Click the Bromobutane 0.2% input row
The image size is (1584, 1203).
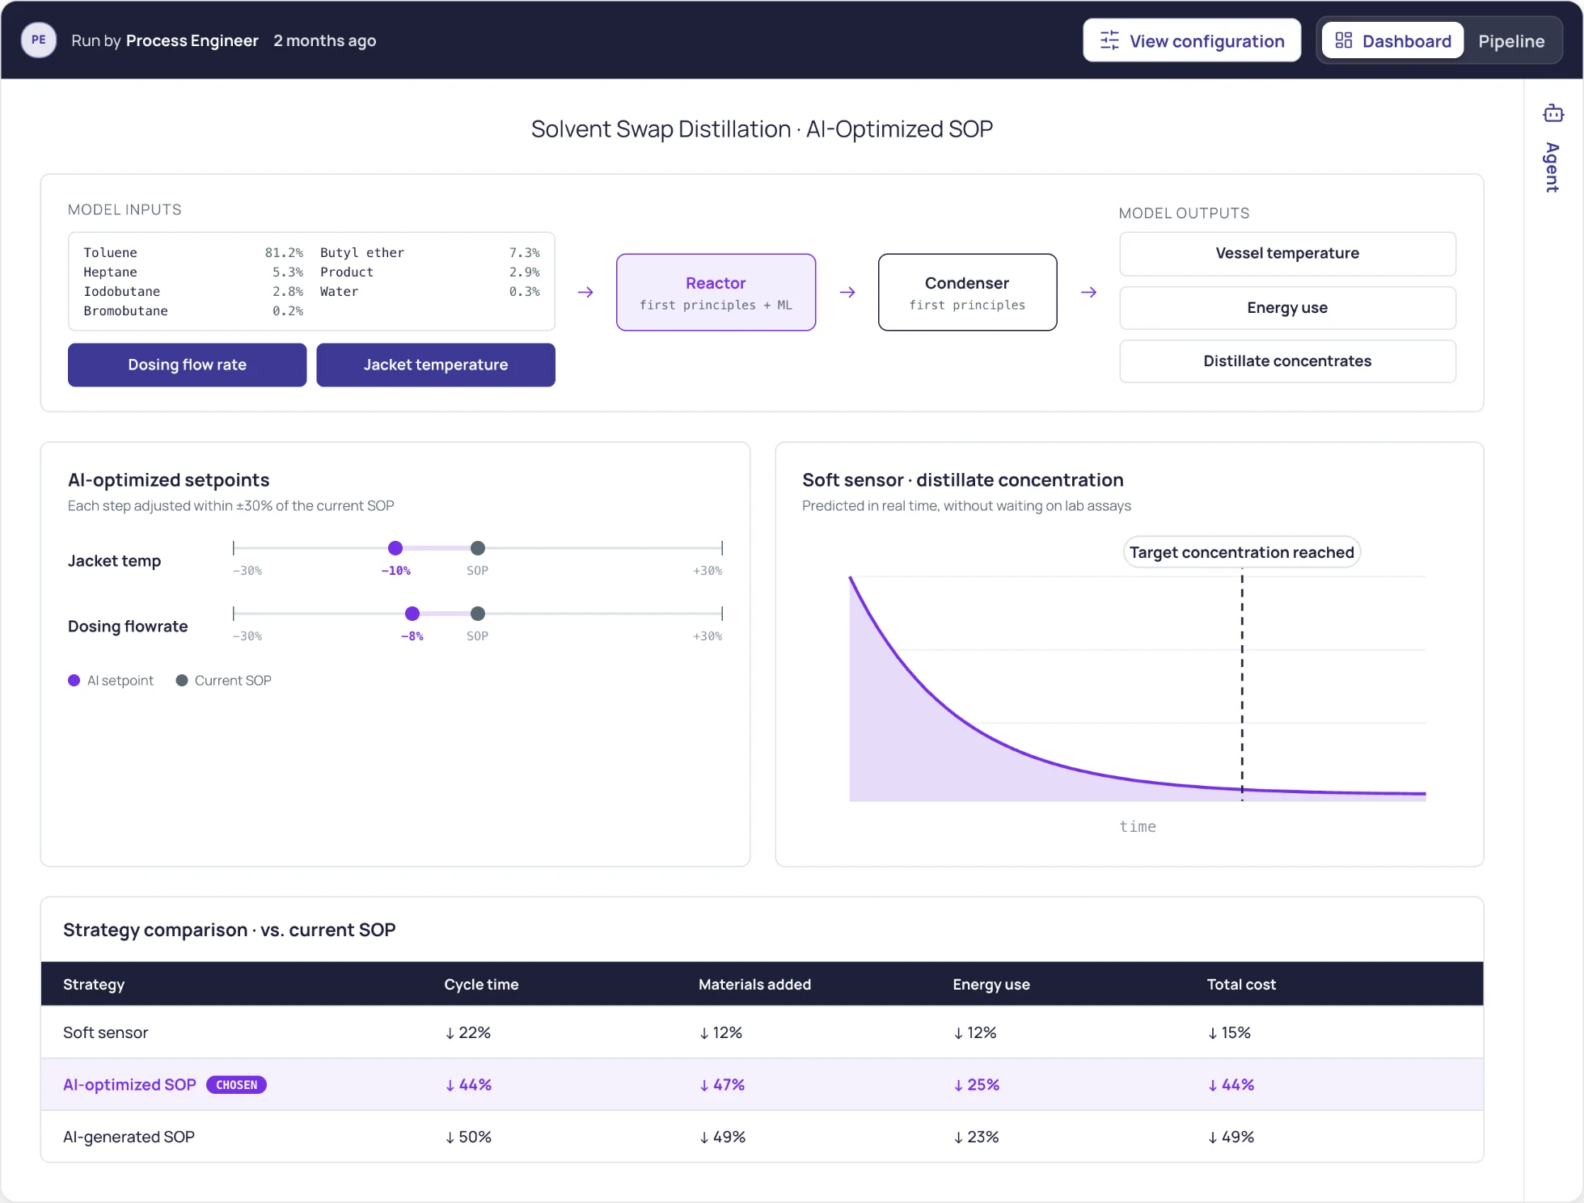193,311
